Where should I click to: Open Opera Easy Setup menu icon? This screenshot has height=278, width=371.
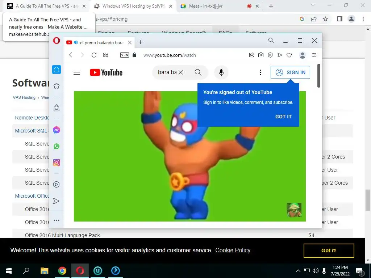pos(314,55)
